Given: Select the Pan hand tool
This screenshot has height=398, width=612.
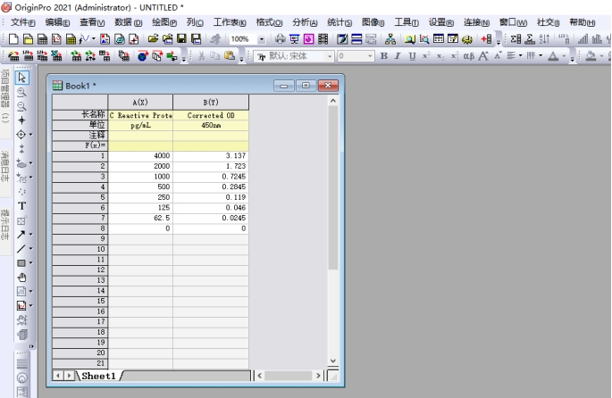Looking at the screenshot, I should (22, 277).
